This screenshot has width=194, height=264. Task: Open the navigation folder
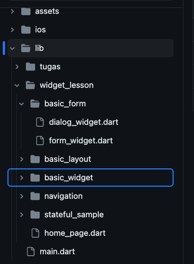coord(63,196)
